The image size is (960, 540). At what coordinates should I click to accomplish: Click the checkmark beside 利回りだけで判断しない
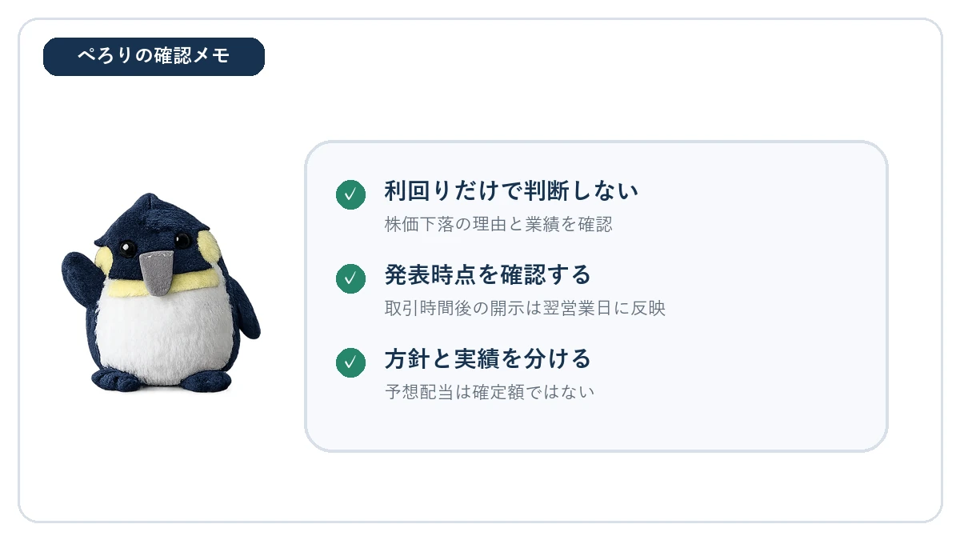[350, 194]
